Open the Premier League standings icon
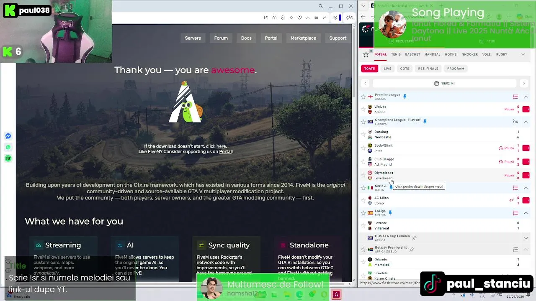536x301 pixels. coord(515,97)
